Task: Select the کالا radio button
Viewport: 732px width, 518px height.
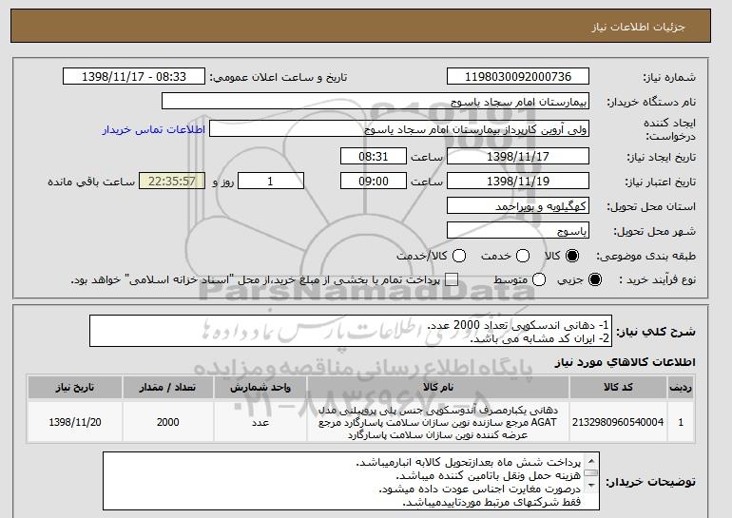Action: pyautogui.click(x=572, y=256)
